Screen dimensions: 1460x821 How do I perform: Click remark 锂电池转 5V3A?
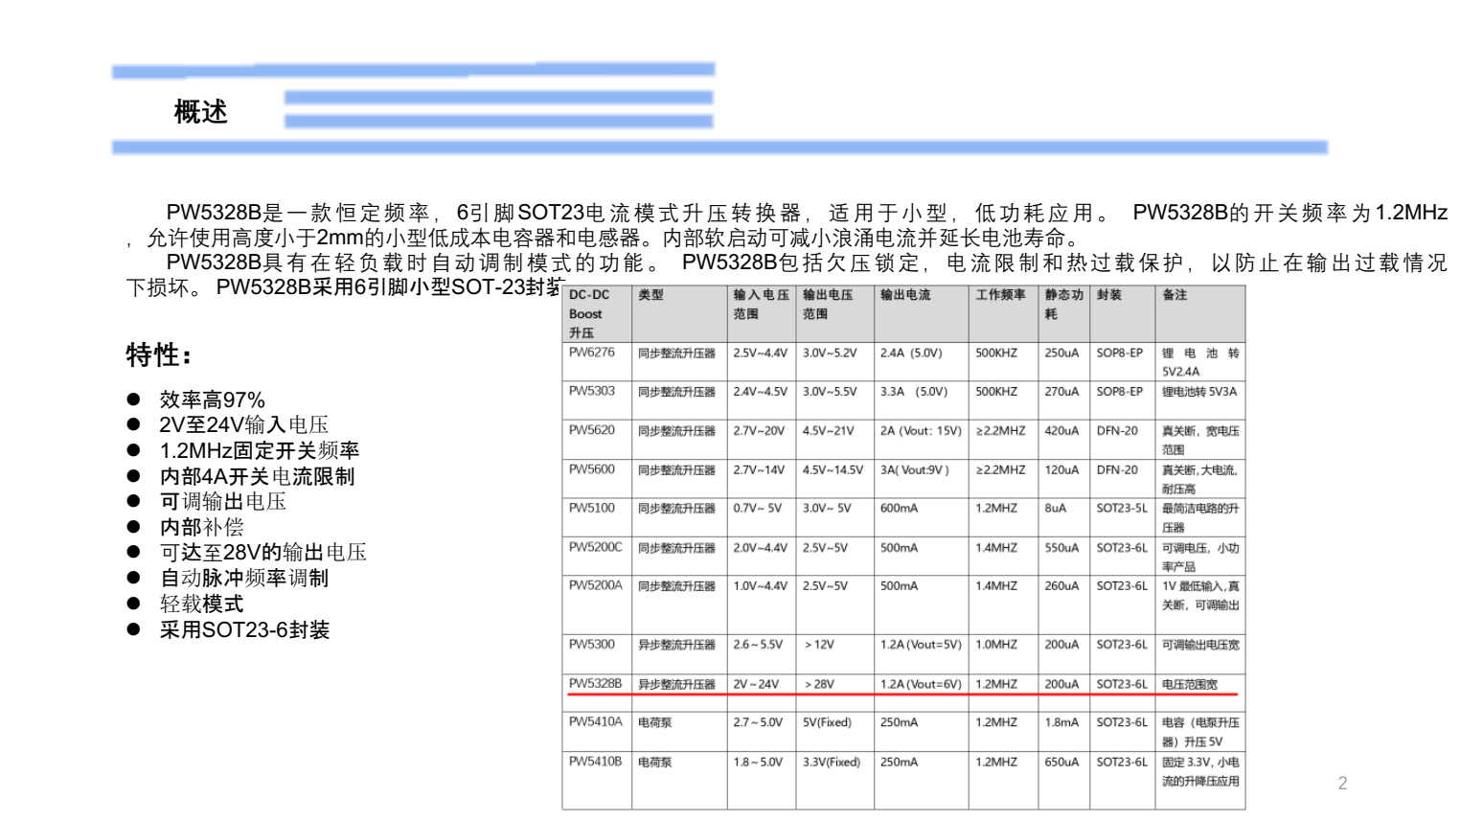pos(1199,391)
